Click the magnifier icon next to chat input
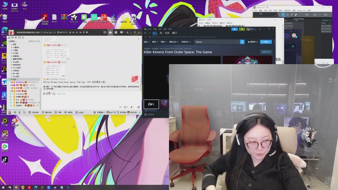The image size is (338, 190). [54, 94]
